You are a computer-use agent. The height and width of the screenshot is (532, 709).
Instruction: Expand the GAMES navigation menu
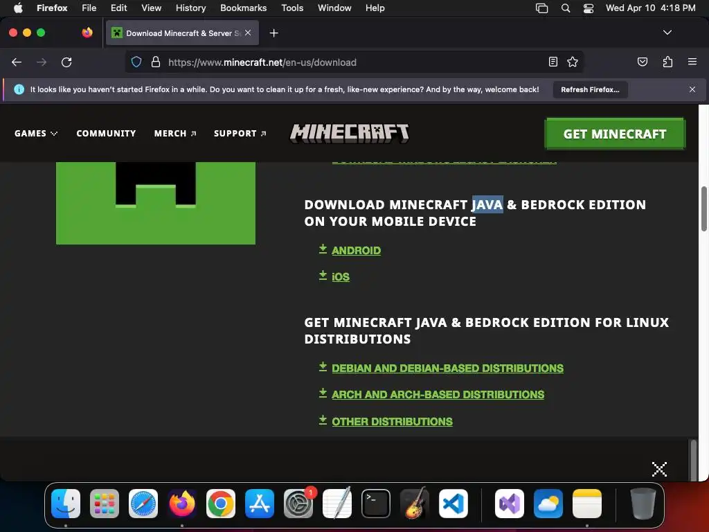36,134
